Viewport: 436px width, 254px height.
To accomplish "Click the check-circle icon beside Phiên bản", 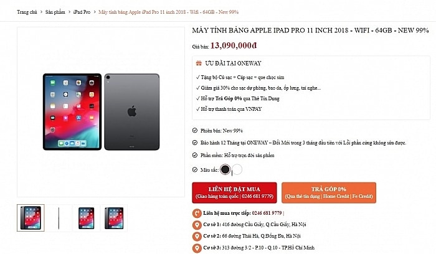I will point(194,130).
